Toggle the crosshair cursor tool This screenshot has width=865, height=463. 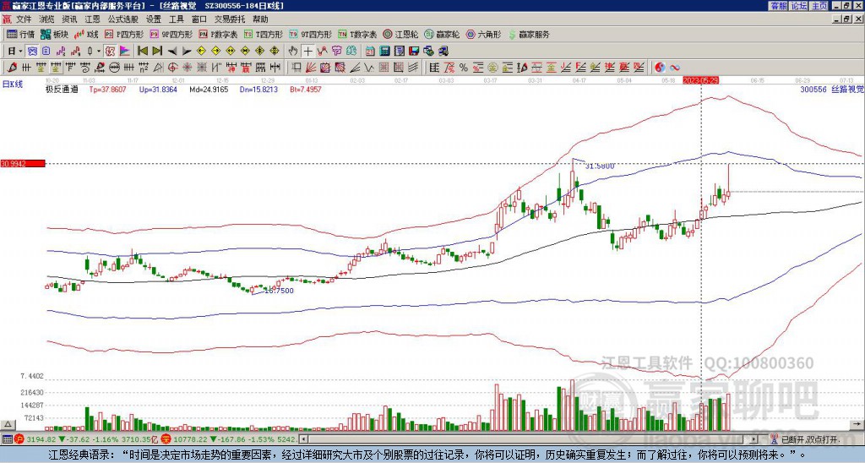307,51
